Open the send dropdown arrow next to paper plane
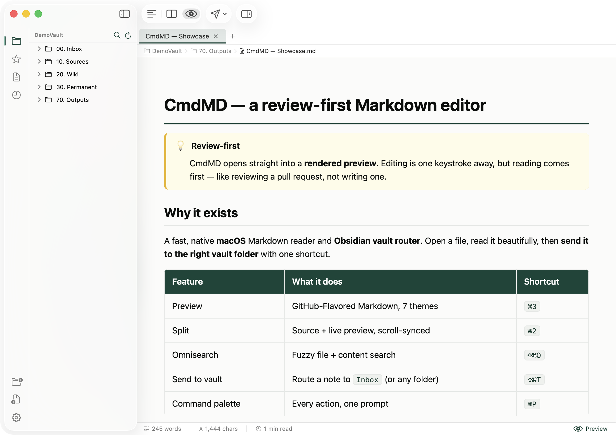Image resolution: width=616 pixels, height=435 pixels. coord(225,14)
